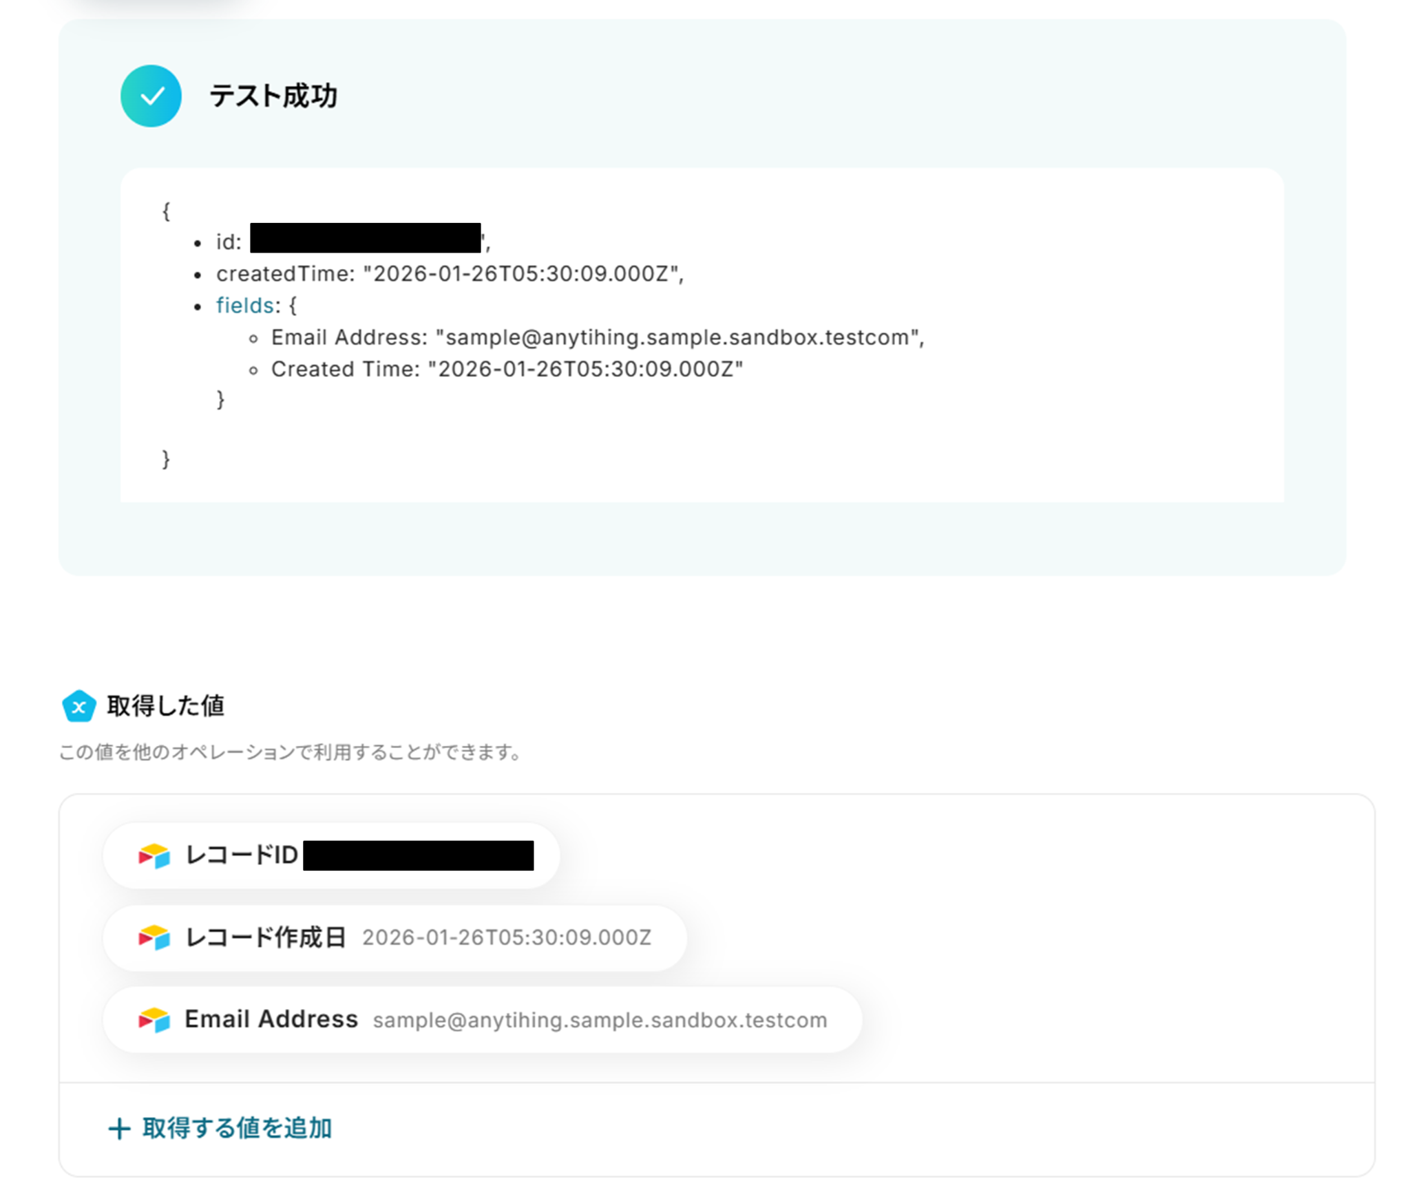The image size is (1410, 1203).
Task: Click the Email Address line in JSON output
Action: pyautogui.click(x=596, y=337)
